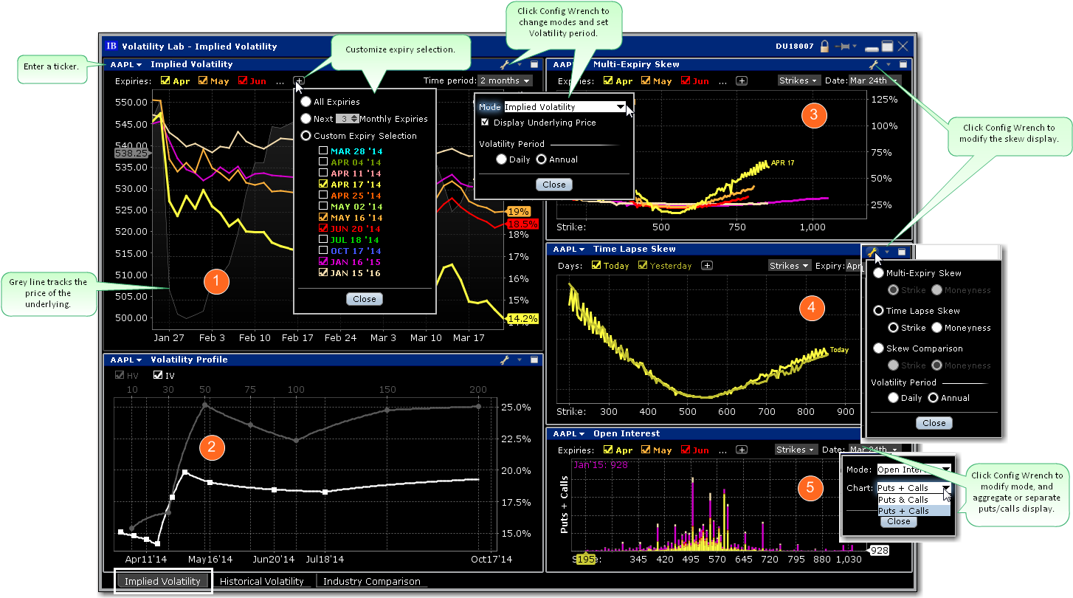
Task: Open Strikes dropdown in Multi-Expiry Skew
Action: tap(798, 80)
